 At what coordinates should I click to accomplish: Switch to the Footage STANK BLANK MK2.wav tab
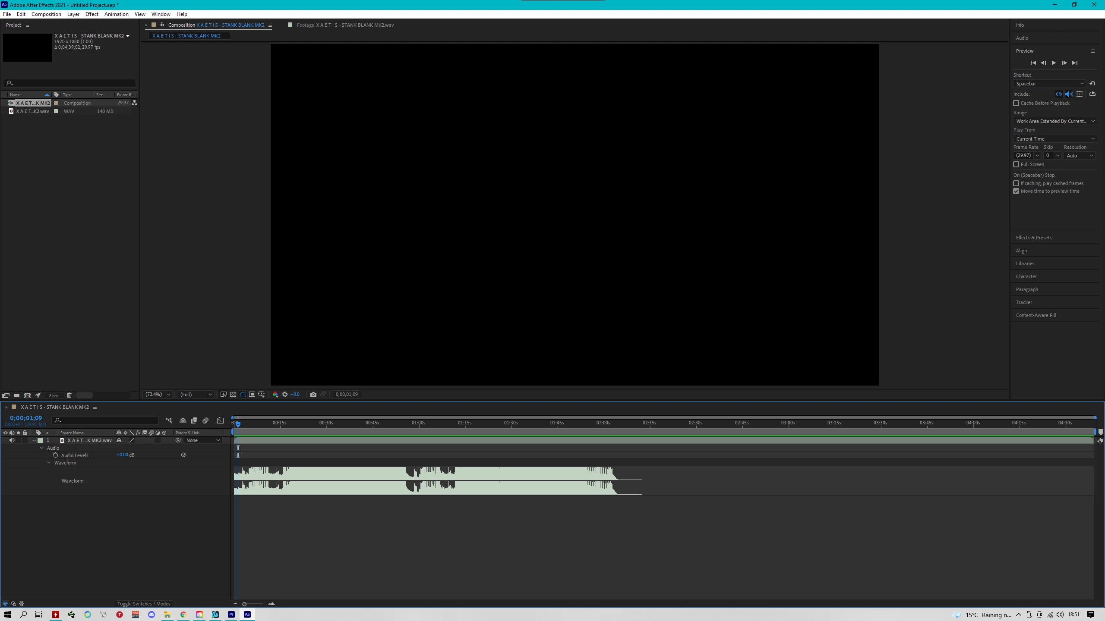click(x=345, y=25)
